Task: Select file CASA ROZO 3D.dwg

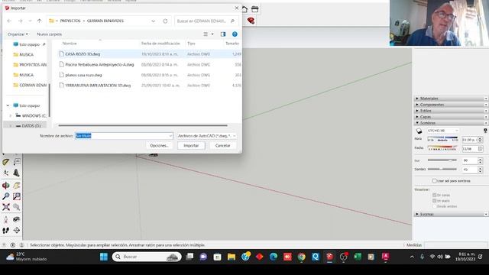Action: click(x=83, y=54)
